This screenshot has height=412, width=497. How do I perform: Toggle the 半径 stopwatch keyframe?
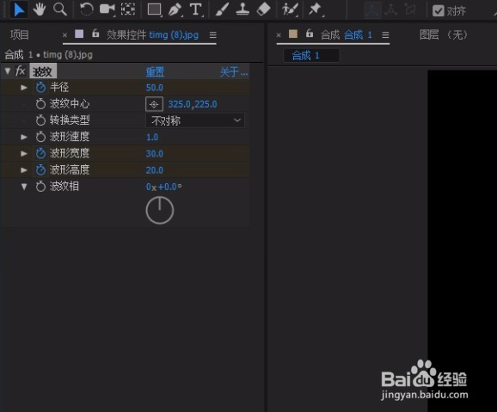click(40, 87)
